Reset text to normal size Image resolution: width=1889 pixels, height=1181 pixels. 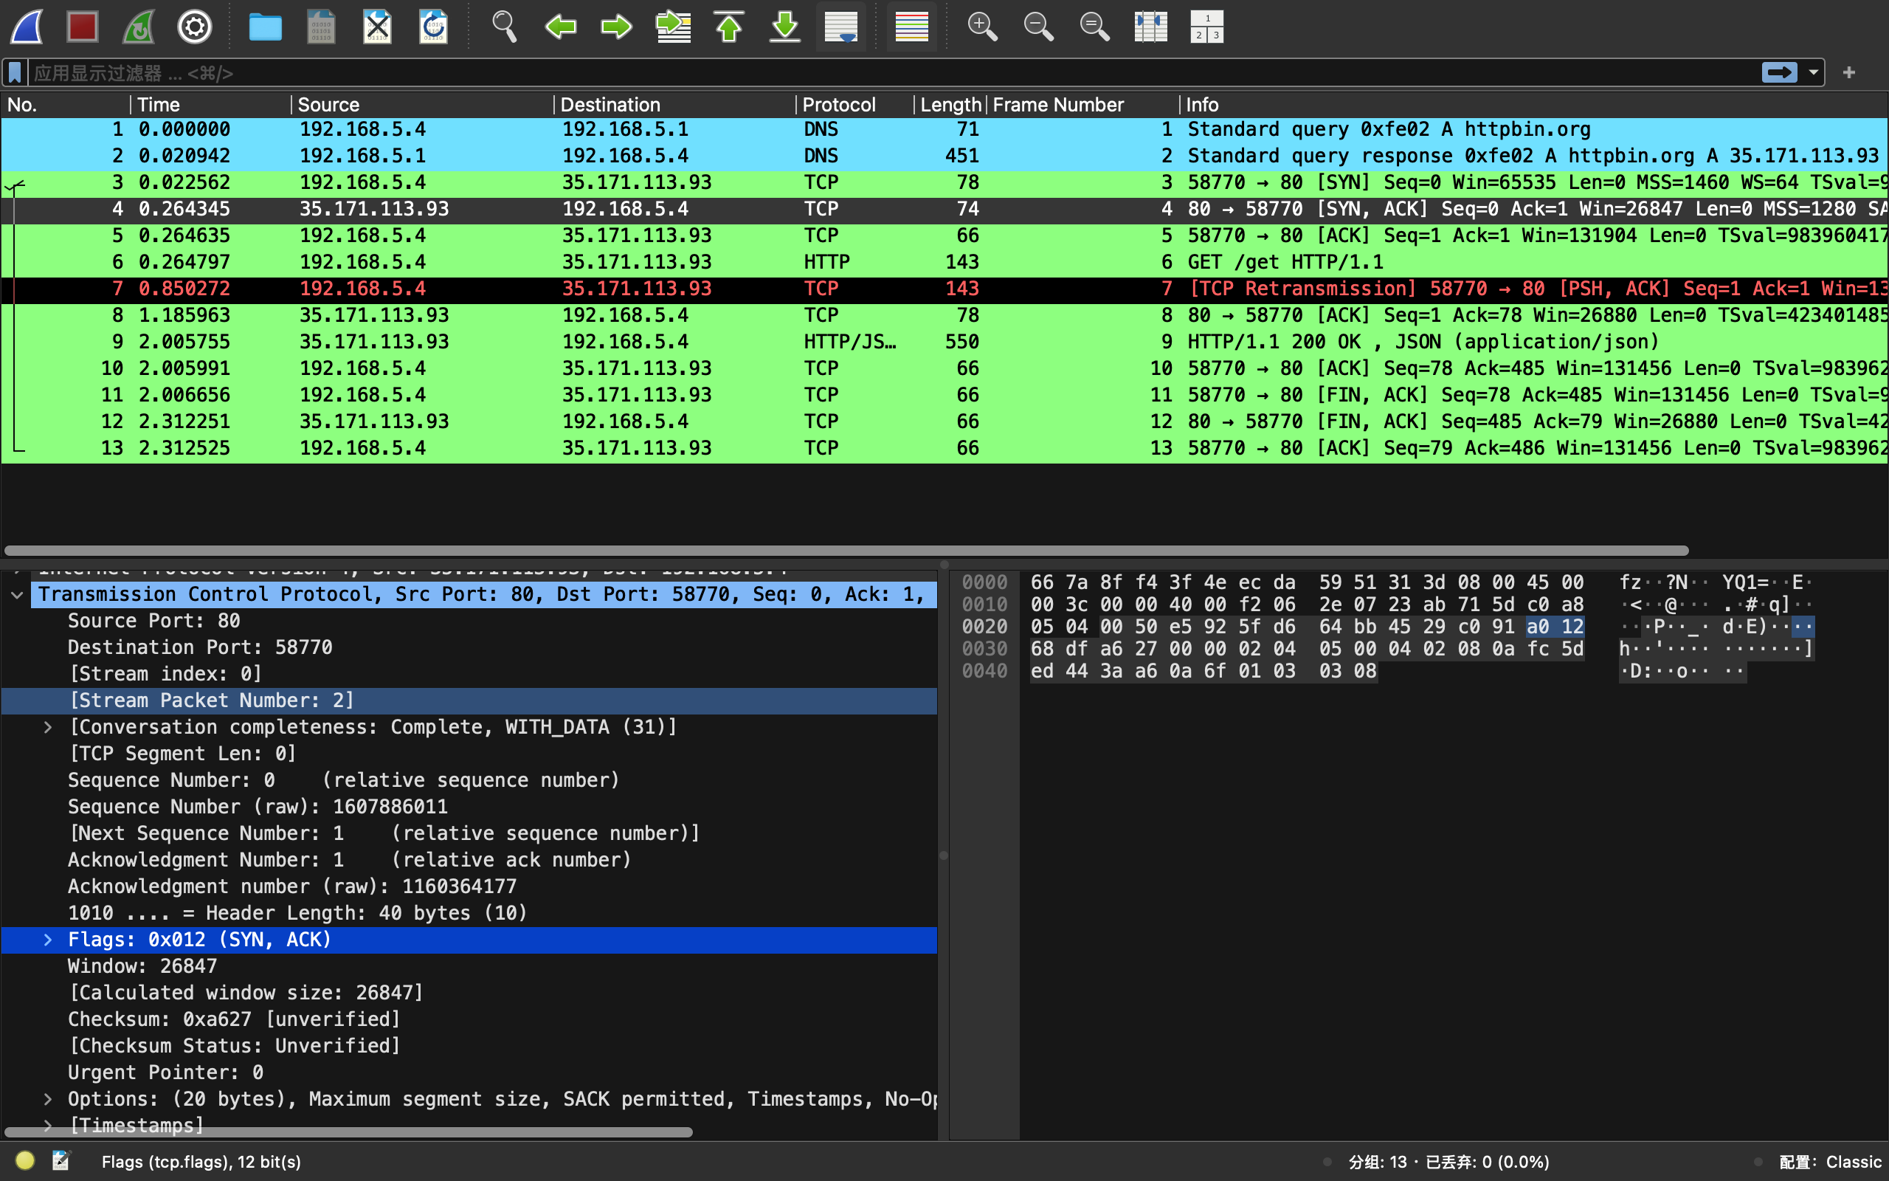[x=1094, y=27]
